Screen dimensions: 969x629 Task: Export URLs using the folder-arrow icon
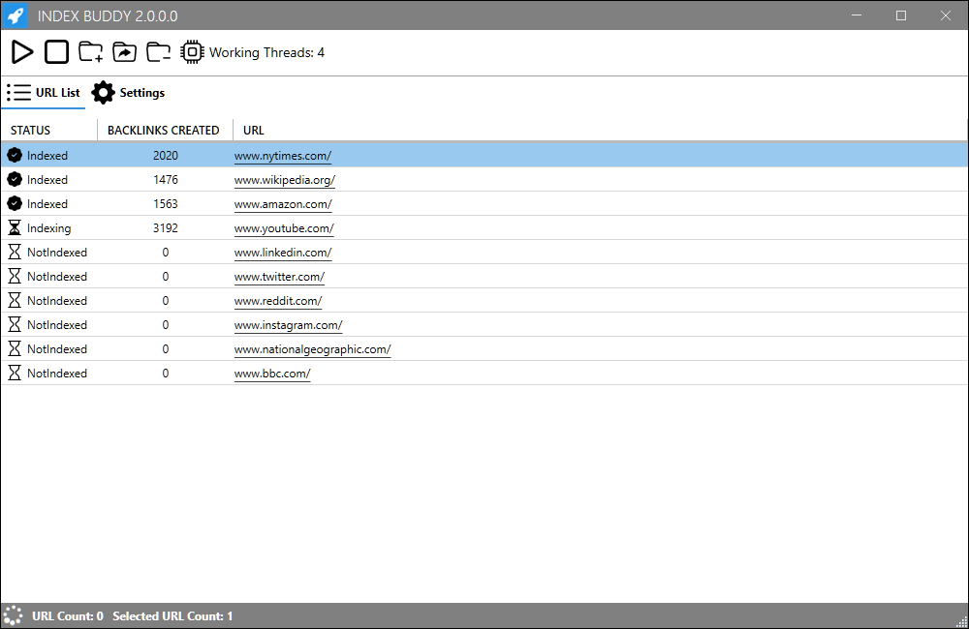[x=124, y=51]
